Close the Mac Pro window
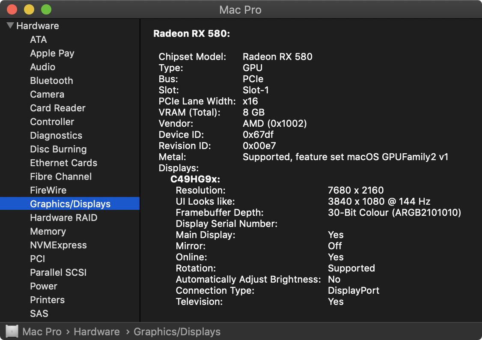Screen dimensions: 482x340 pos(12,9)
